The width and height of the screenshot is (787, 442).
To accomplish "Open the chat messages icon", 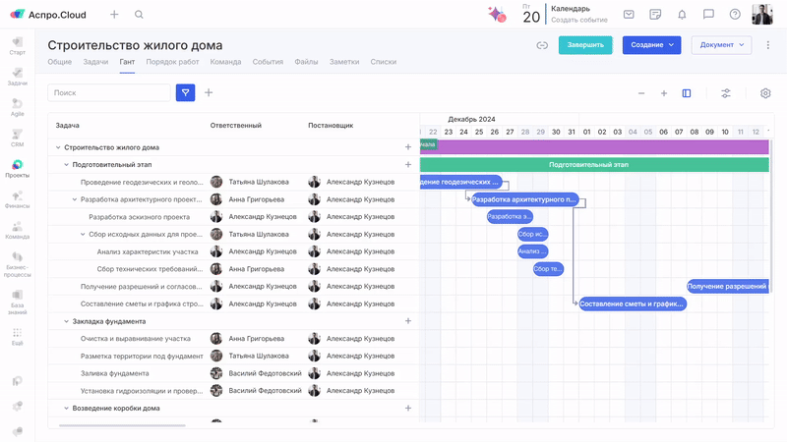I will [x=708, y=15].
